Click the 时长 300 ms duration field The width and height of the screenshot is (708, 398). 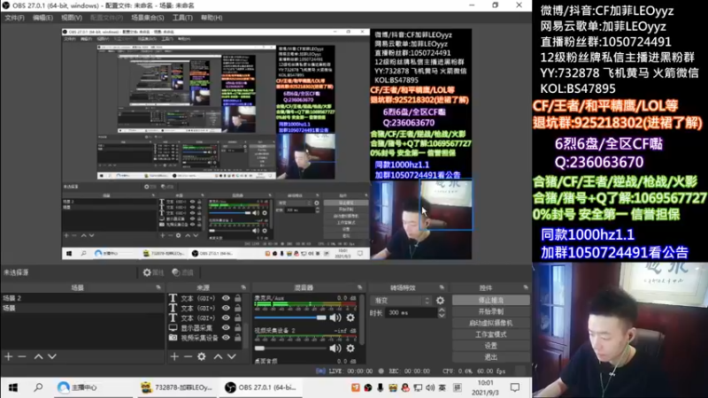coord(411,313)
